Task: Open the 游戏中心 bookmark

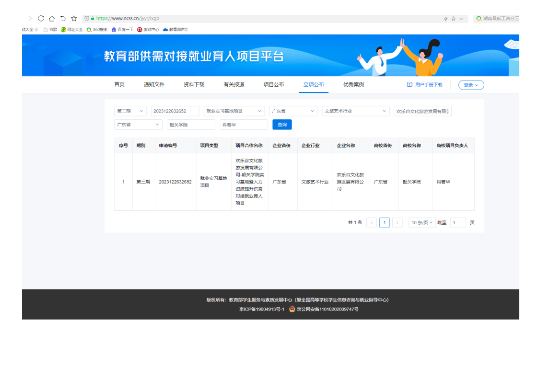Action: (x=148, y=30)
